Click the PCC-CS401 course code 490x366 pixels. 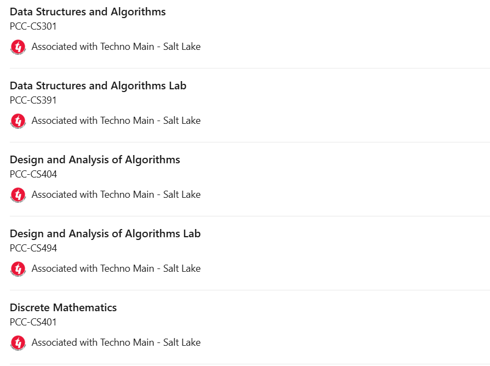coord(33,322)
